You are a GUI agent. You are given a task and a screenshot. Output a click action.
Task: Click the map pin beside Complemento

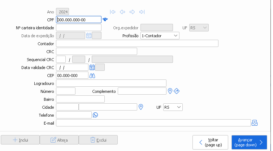(x=170, y=91)
